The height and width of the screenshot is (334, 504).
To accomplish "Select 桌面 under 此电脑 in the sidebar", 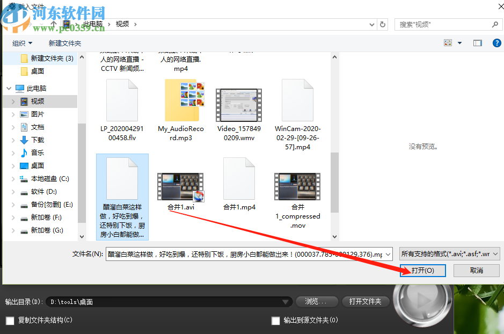I will (x=37, y=165).
